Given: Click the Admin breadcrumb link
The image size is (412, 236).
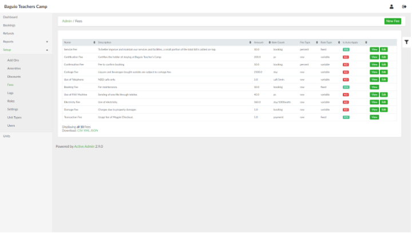Looking at the screenshot, I should coord(66,21).
